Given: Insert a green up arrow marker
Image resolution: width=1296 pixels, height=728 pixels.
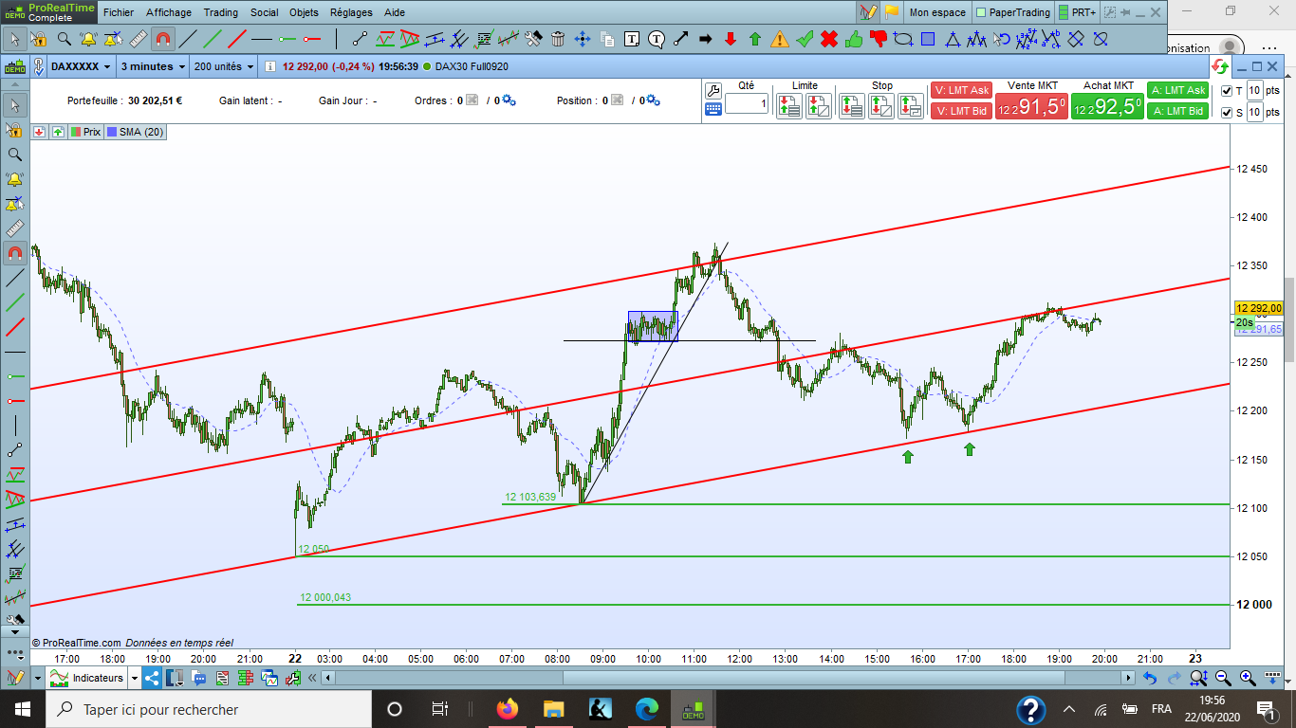Looking at the screenshot, I should pos(755,39).
